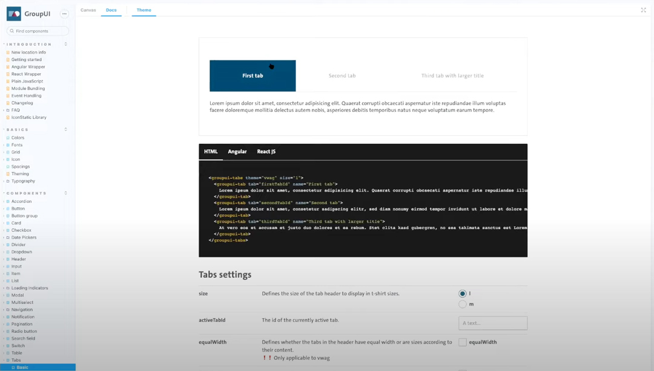
Task: Open the Grid item
Action: [x=15, y=152]
